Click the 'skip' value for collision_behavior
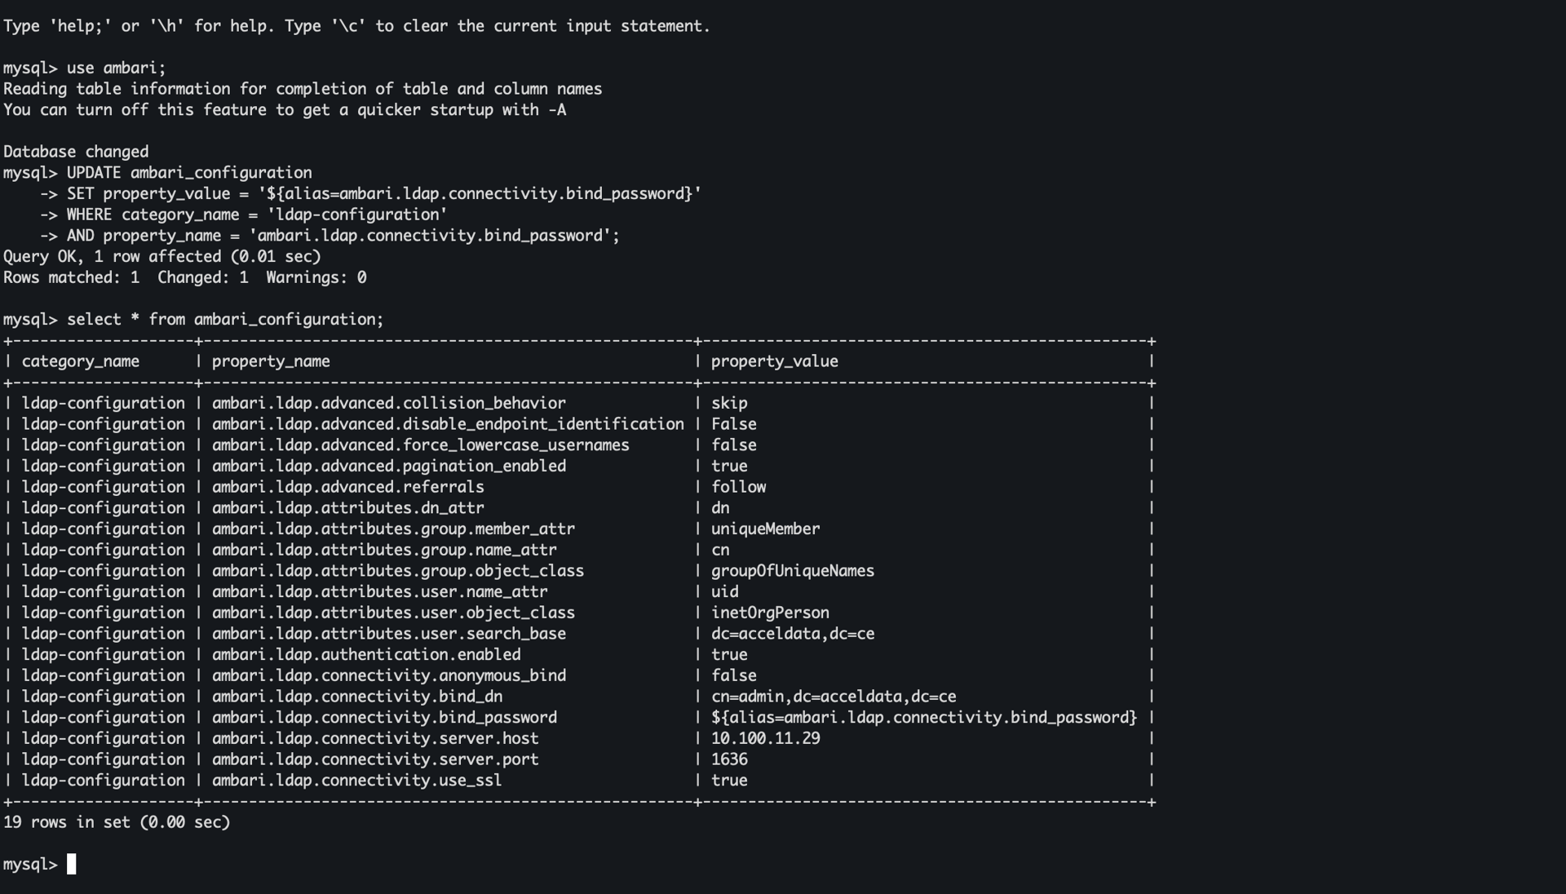1566x894 pixels. [x=729, y=403]
